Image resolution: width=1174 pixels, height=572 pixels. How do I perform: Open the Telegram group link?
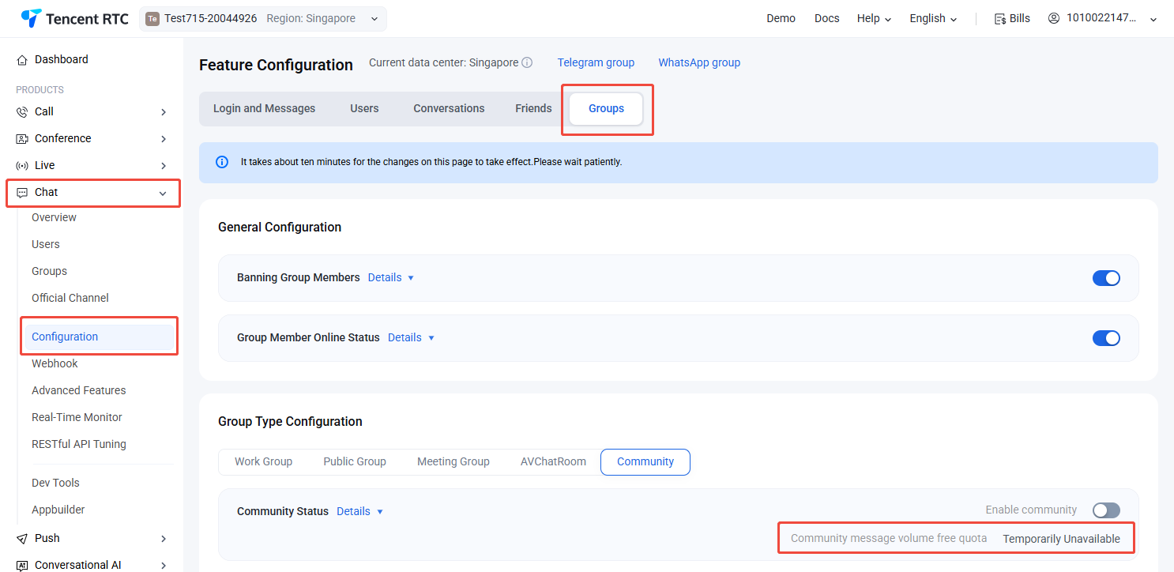(596, 63)
